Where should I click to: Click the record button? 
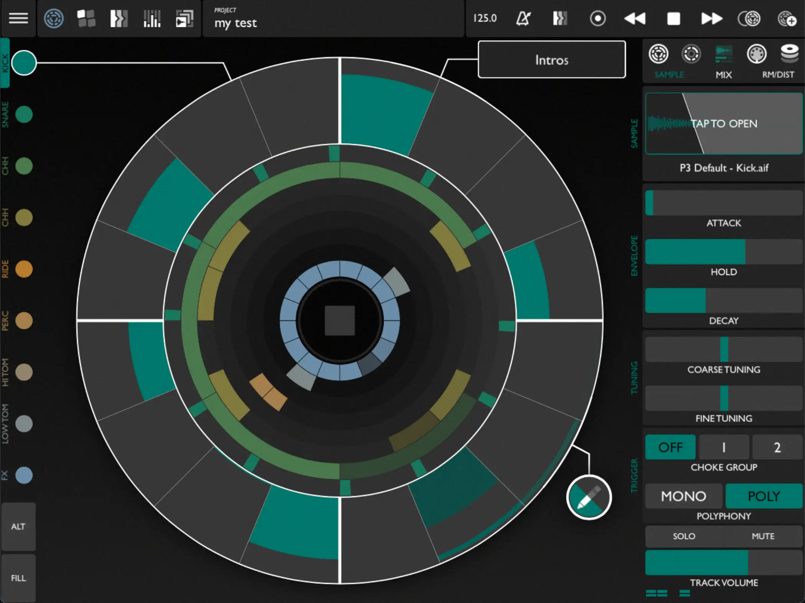(x=598, y=18)
